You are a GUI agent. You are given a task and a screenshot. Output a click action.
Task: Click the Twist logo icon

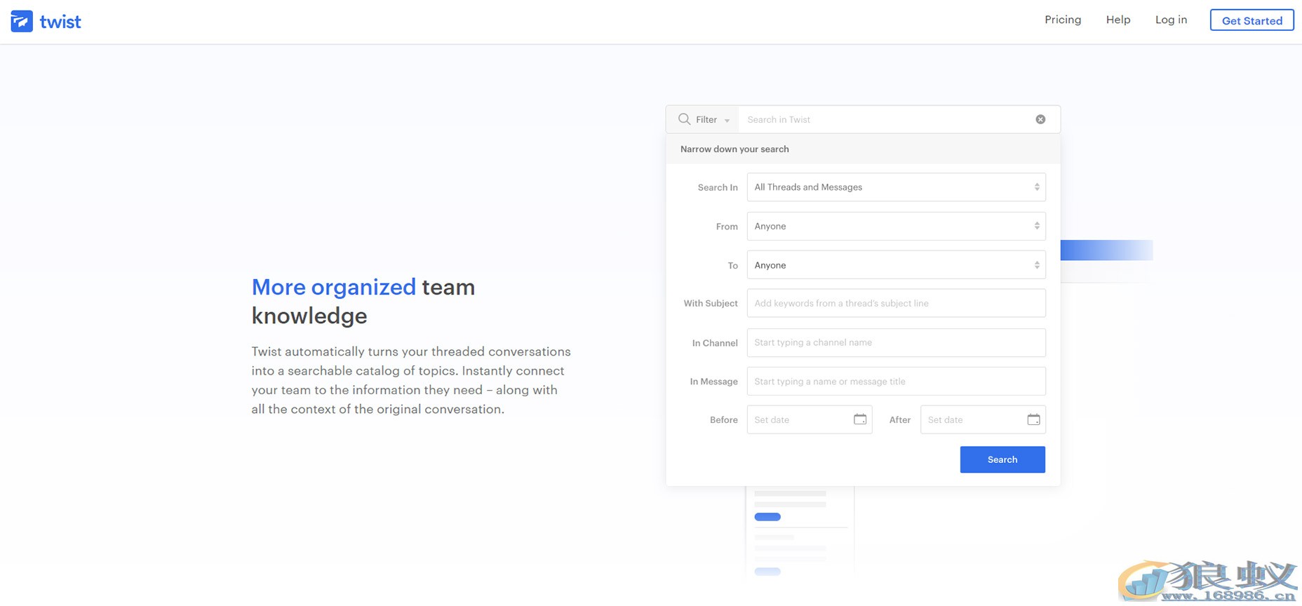22,21
